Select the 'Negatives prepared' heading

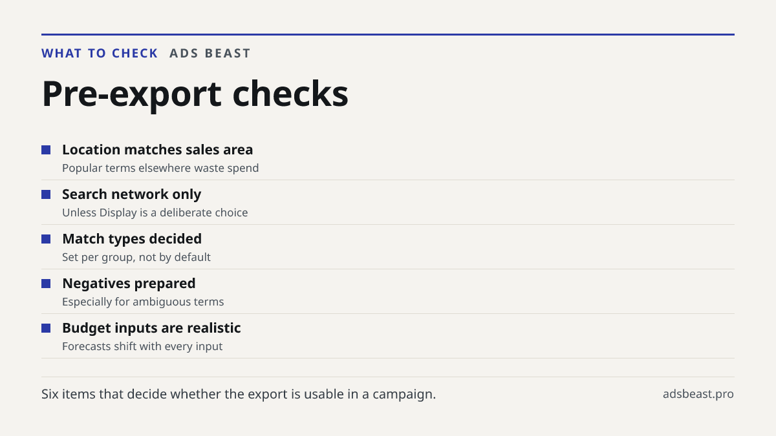[x=129, y=284]
